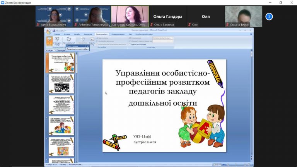Open the floating slide show toolbar dropdown arrow
The width and height of the screenshot is (297, 167).
click(x=85, y=46)
